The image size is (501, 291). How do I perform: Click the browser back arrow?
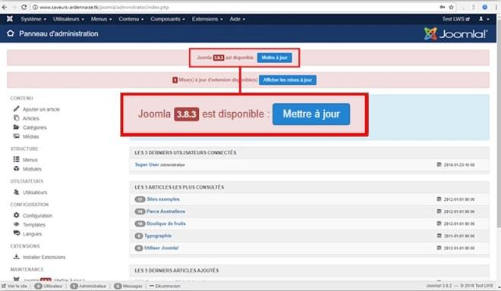click(5, 7)
